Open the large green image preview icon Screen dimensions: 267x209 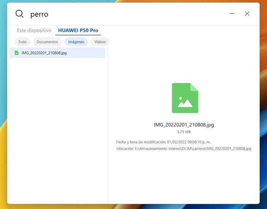point(185,98)
